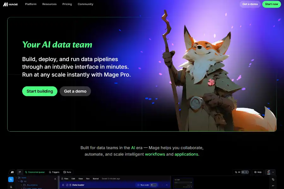
Task: Click the Saved 3 minutes ago status
Action: (x=111, y=179)
